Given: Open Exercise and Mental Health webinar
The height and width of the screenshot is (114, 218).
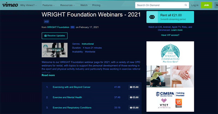Looking at the screenshot, I should click(67, 97).
